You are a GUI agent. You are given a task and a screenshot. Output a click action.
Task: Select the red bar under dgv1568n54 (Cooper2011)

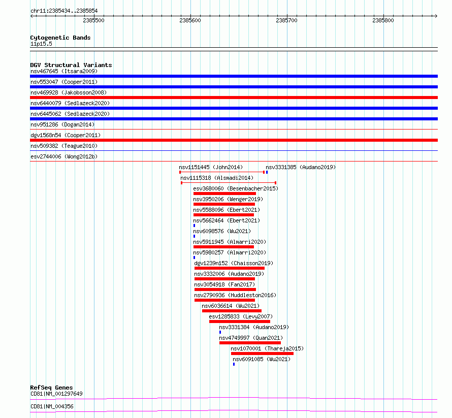(234, 140)
